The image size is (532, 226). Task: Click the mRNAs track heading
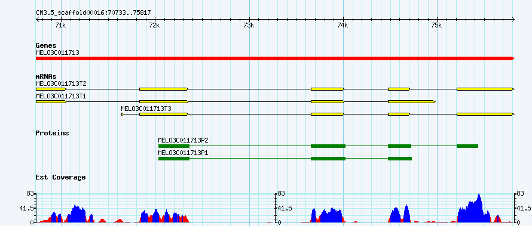(x=46, y=77)
